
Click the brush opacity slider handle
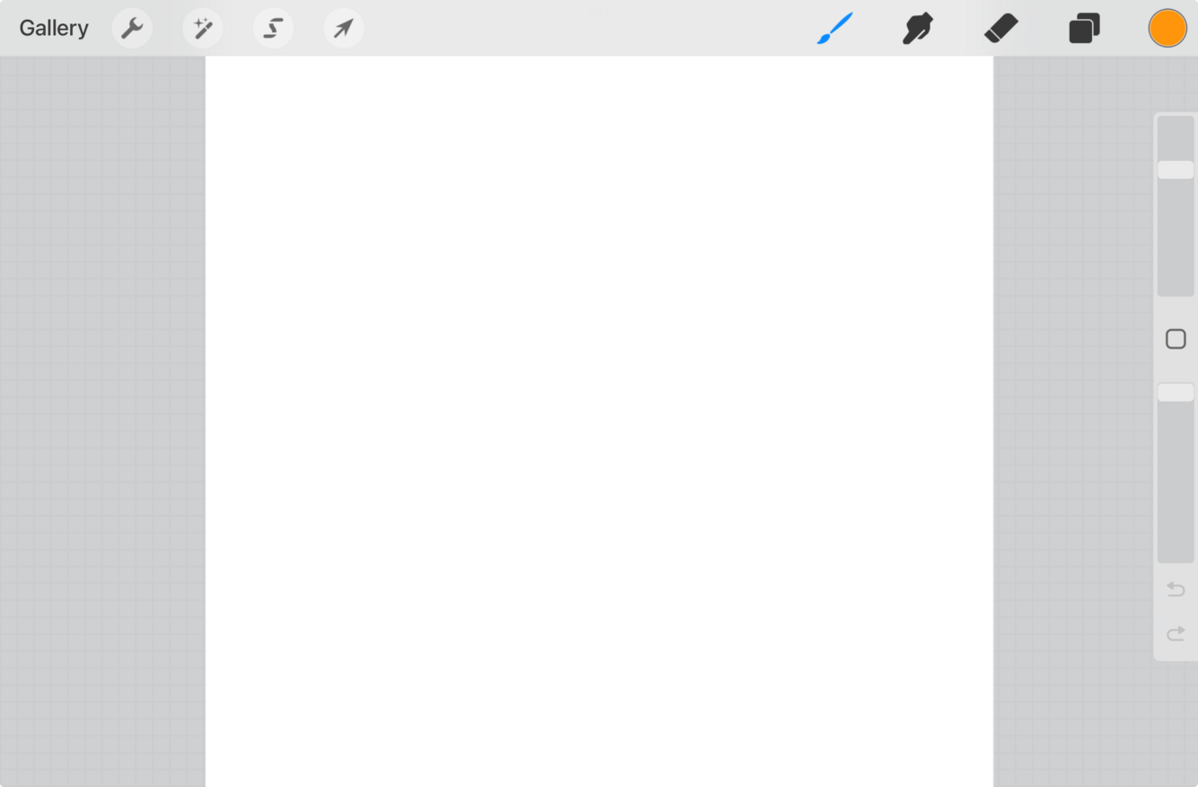(1176, 393)
